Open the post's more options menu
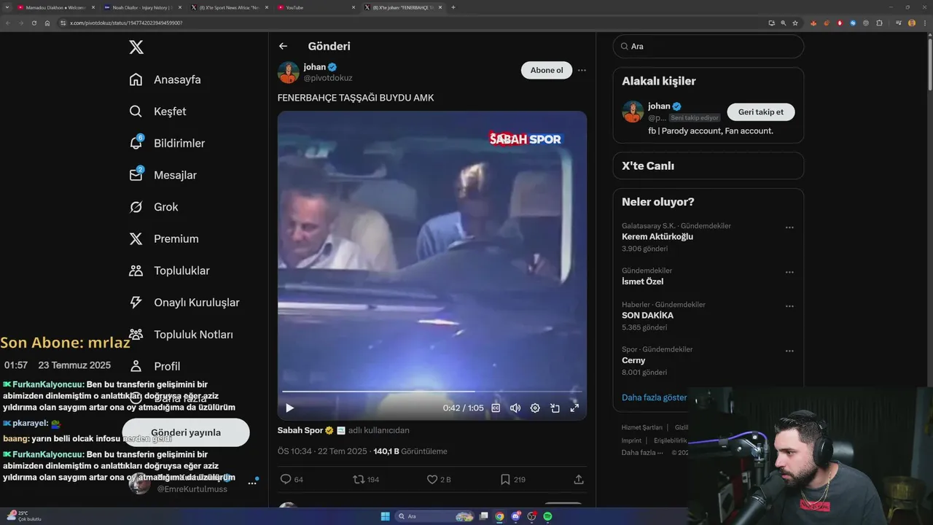Screen dimensions: 933x525 coord(582,71)
